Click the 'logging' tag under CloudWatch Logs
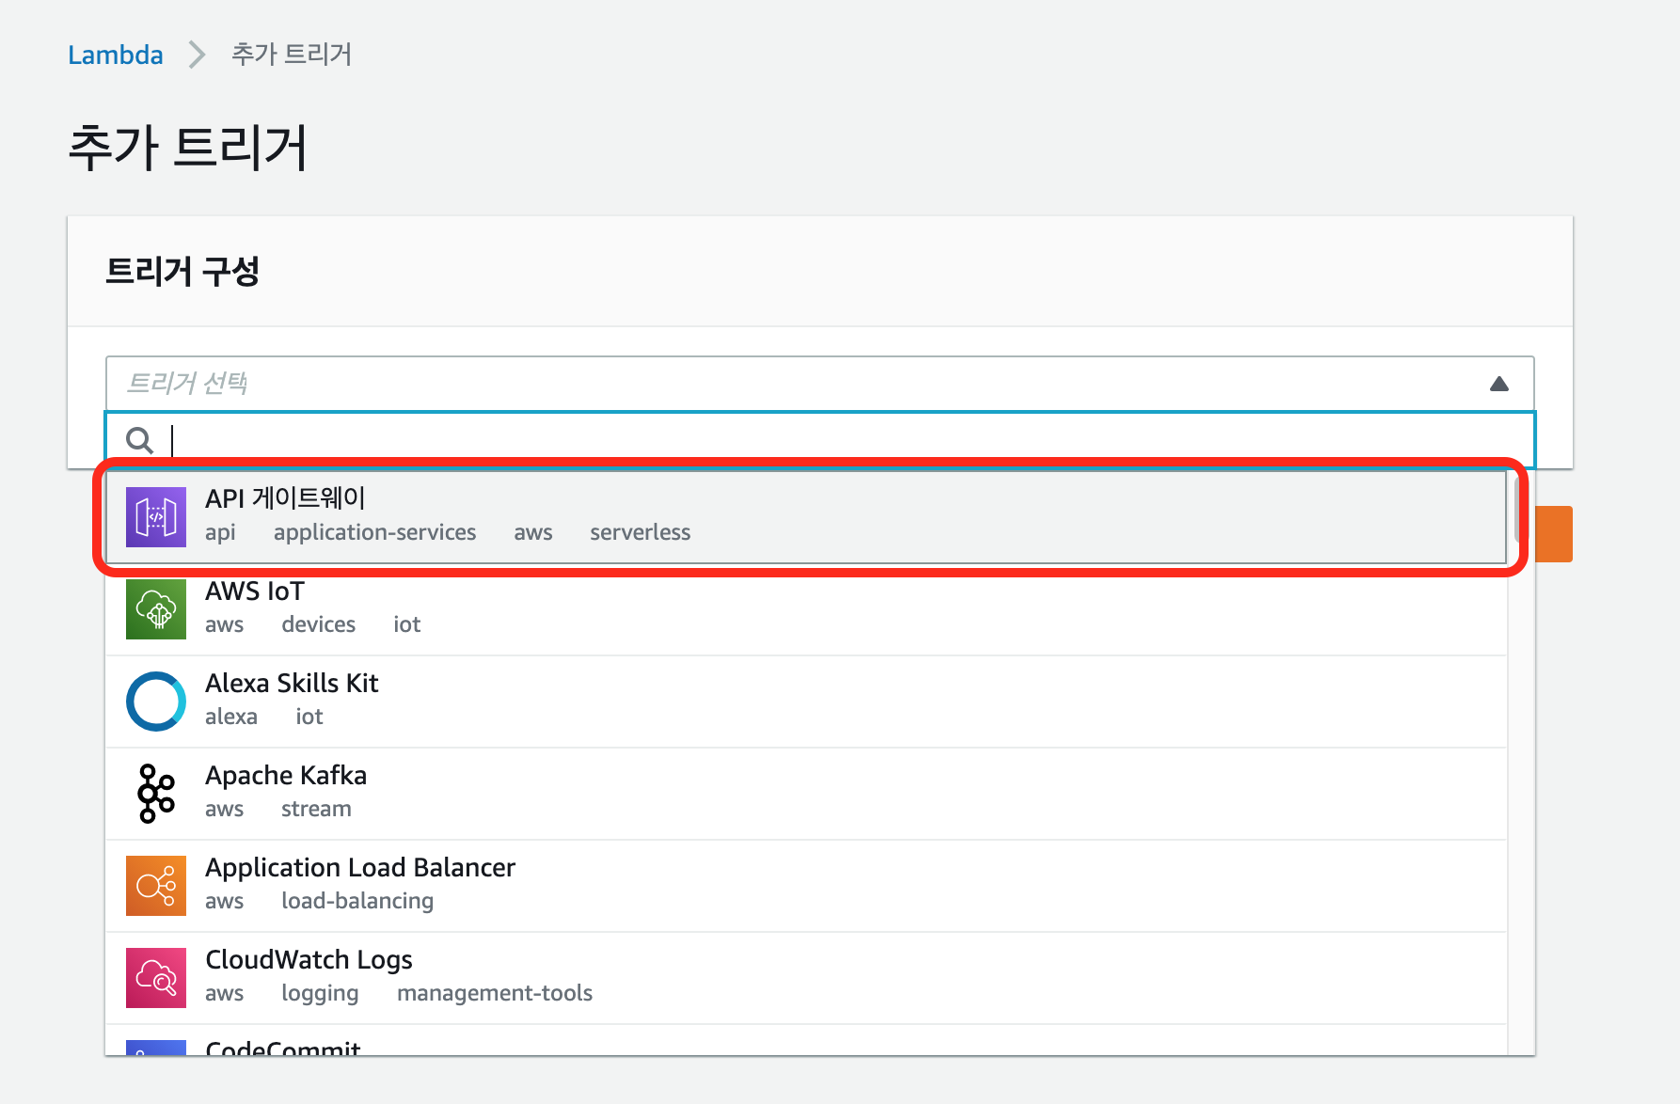Viewport: 1680px width, 1104px height. tap(320, 994)
